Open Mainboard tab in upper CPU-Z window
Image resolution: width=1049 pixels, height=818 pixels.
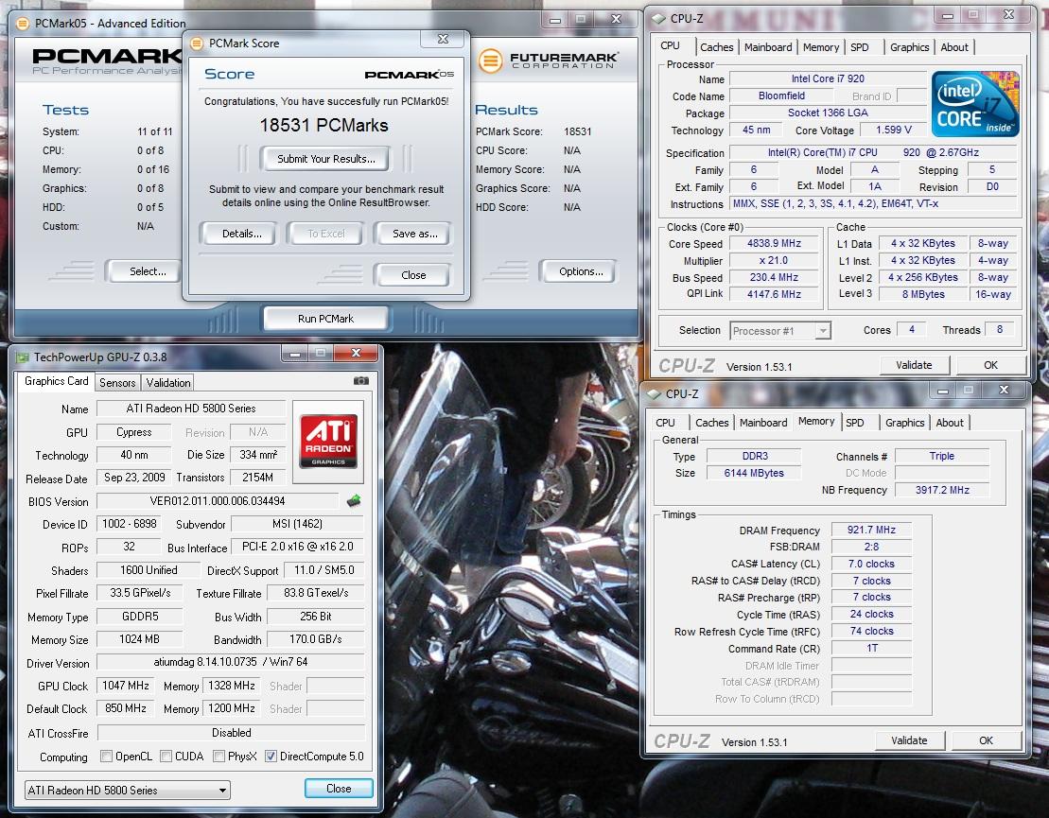click(x=768, y=47)
